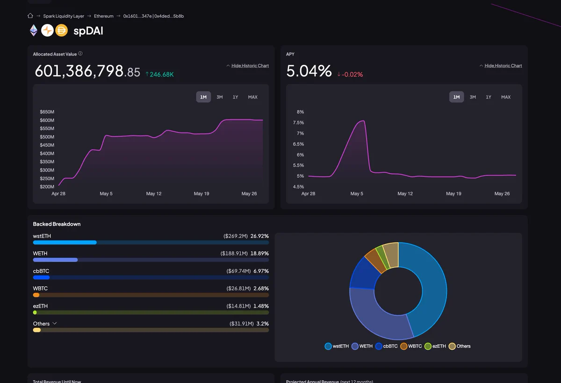This screenshot has height=383, width=561.
Task: Click the cbBTC label in Backed Breakdown
Action: [41, 271]
